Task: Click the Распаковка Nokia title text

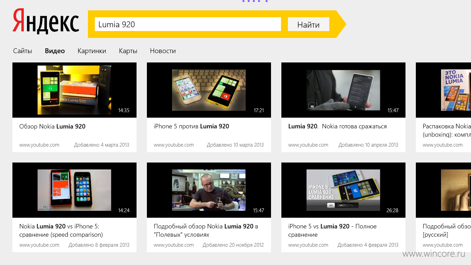Action: click(447, 130)
